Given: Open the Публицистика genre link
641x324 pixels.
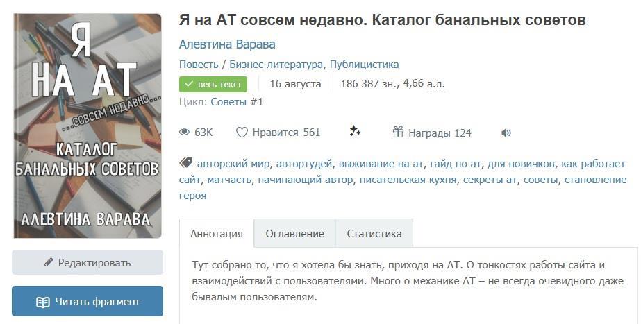Looking at the screenshot, I should (x=364, y=65).
